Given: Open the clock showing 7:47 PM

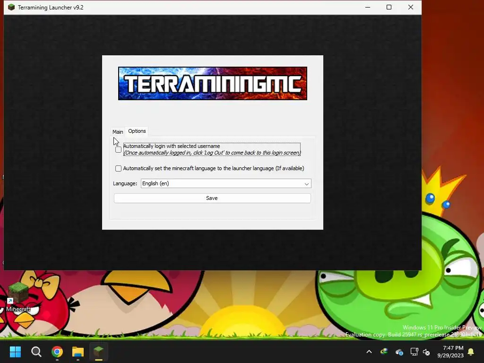Looking at the screenshot, I should [450, 352].
